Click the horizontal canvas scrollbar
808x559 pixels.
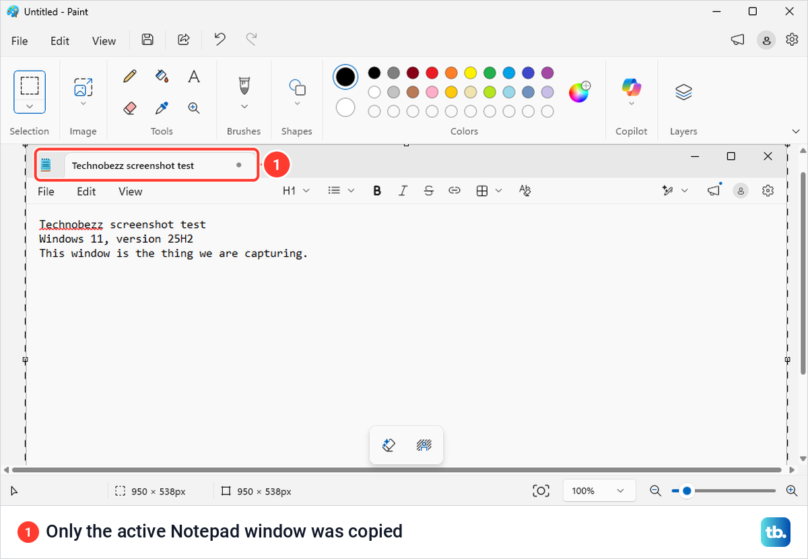coord(397,470)
